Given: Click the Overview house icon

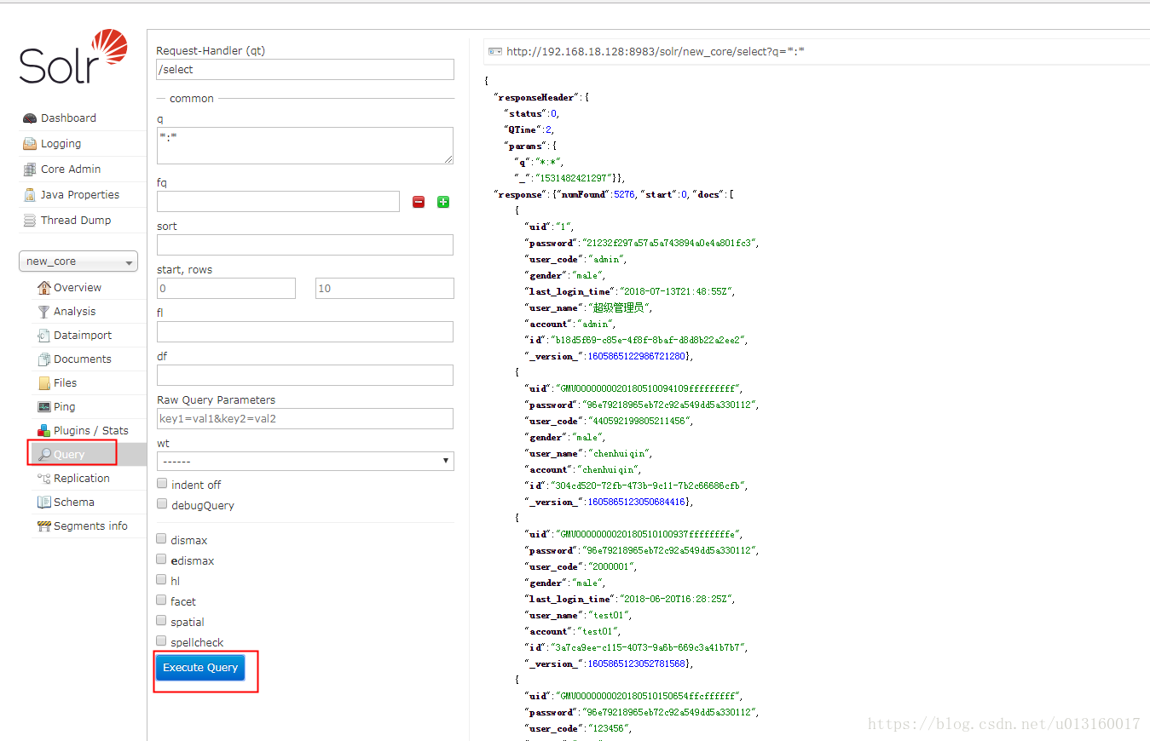Looking at the screenshot, I should click(x=43, y=288).
